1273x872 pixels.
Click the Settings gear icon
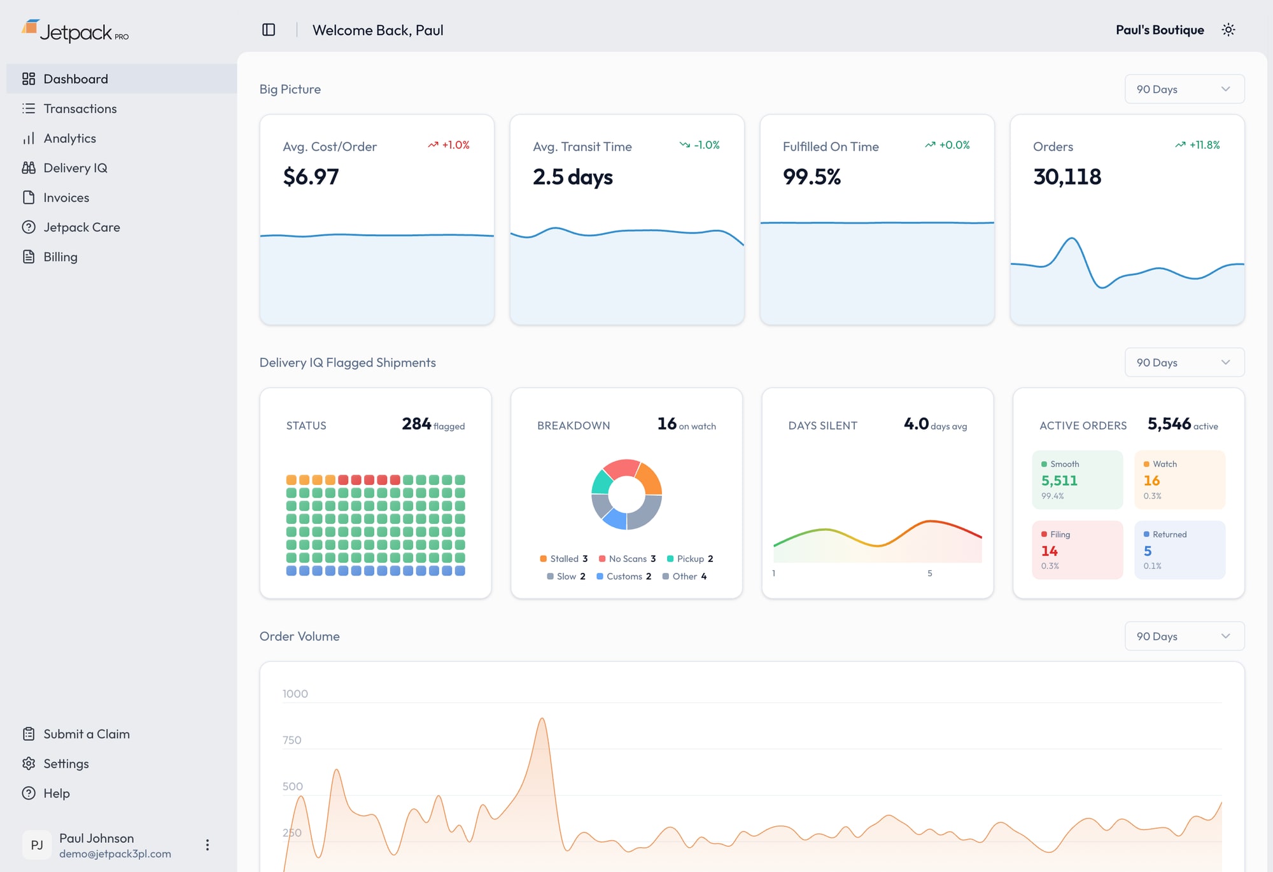(x=29, y=764)
